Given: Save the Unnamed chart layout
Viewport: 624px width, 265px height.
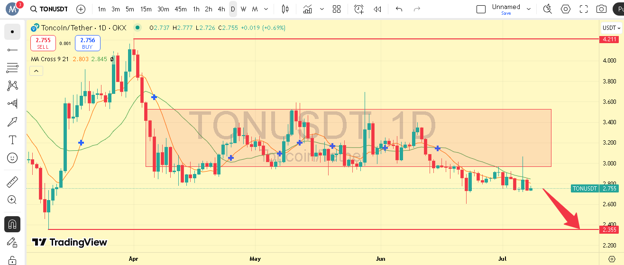Looking at the screenshot, I should coord(506,9).
